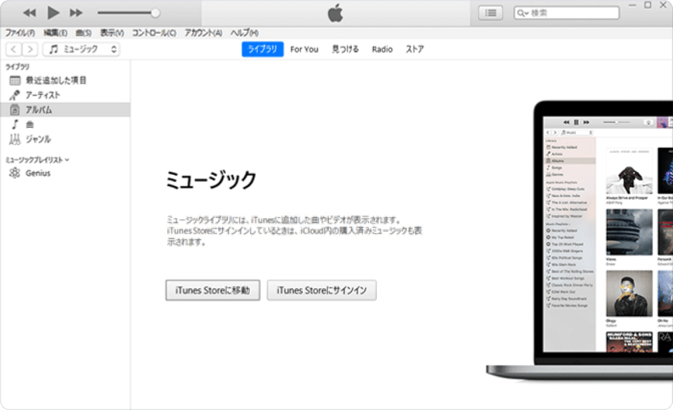
Task: Switch to the ストア tab
Action: (414, 50)
